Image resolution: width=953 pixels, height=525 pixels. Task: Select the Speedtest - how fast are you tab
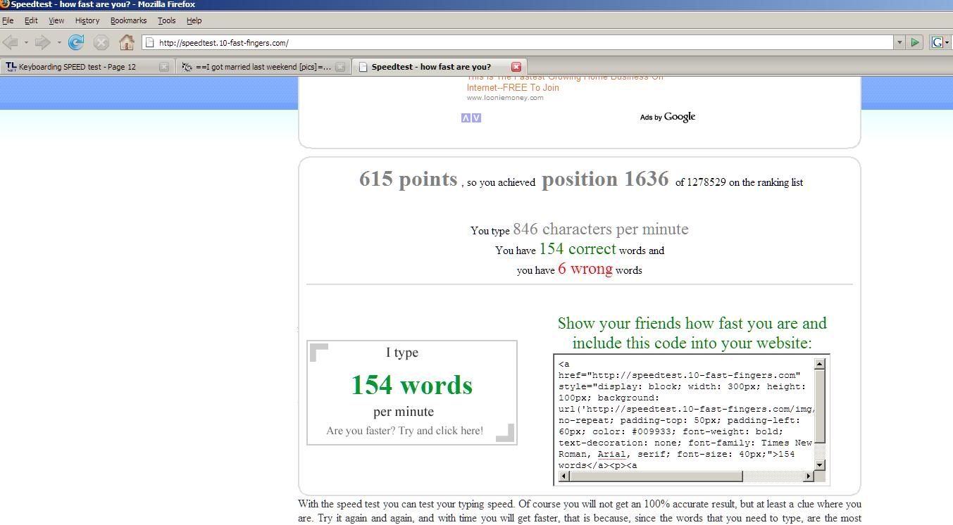point(438,67)
